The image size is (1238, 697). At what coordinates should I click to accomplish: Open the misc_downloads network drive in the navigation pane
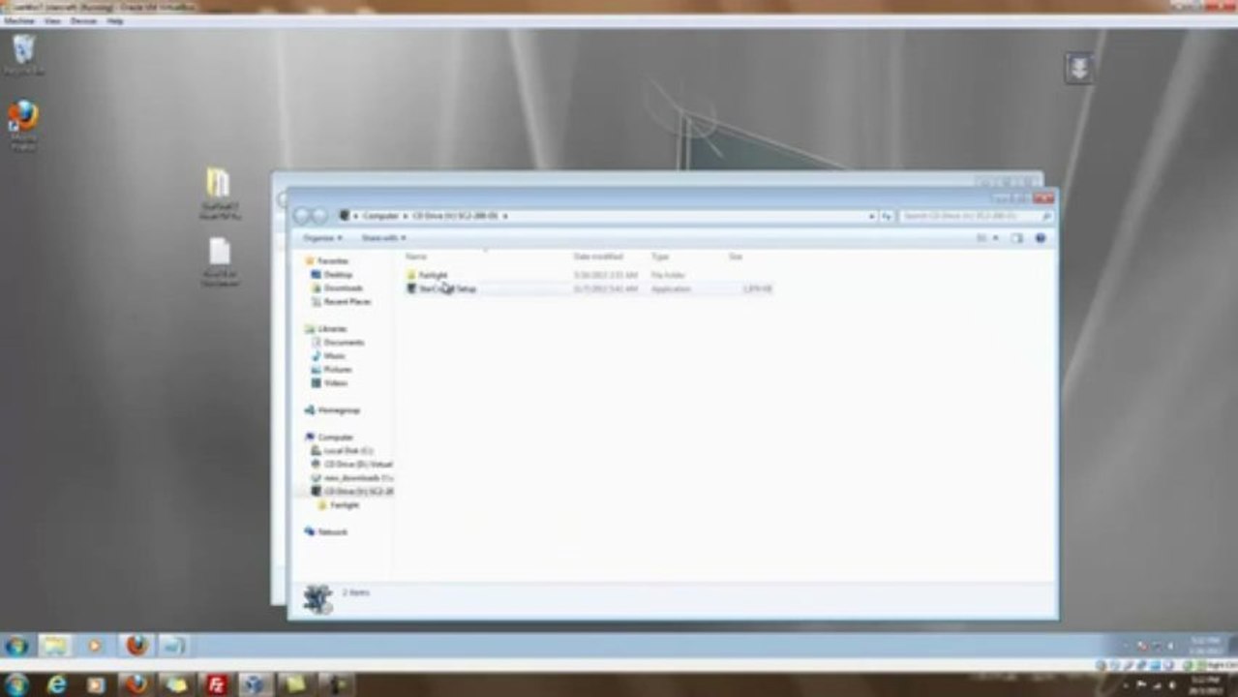[x=351, y=478]
